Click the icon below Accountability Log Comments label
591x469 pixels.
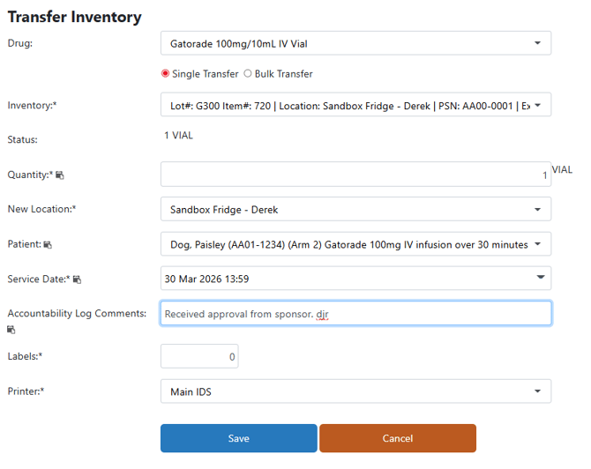[11, 330]
